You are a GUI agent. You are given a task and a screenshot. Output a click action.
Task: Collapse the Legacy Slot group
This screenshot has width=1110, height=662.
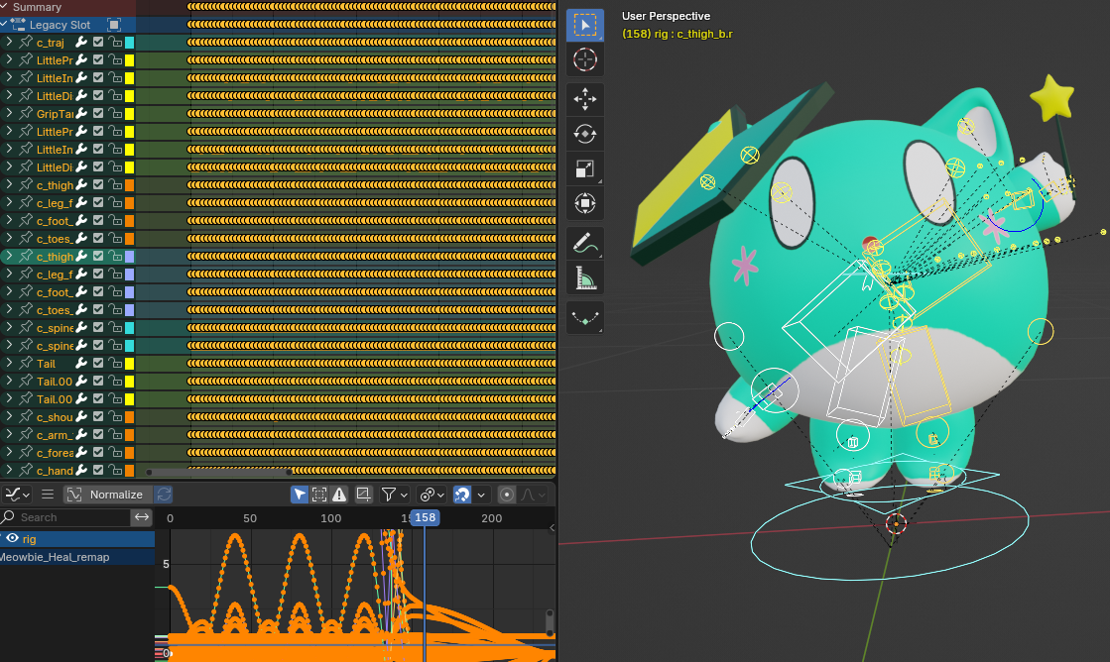pyautogui.click(x=4, y=24)
